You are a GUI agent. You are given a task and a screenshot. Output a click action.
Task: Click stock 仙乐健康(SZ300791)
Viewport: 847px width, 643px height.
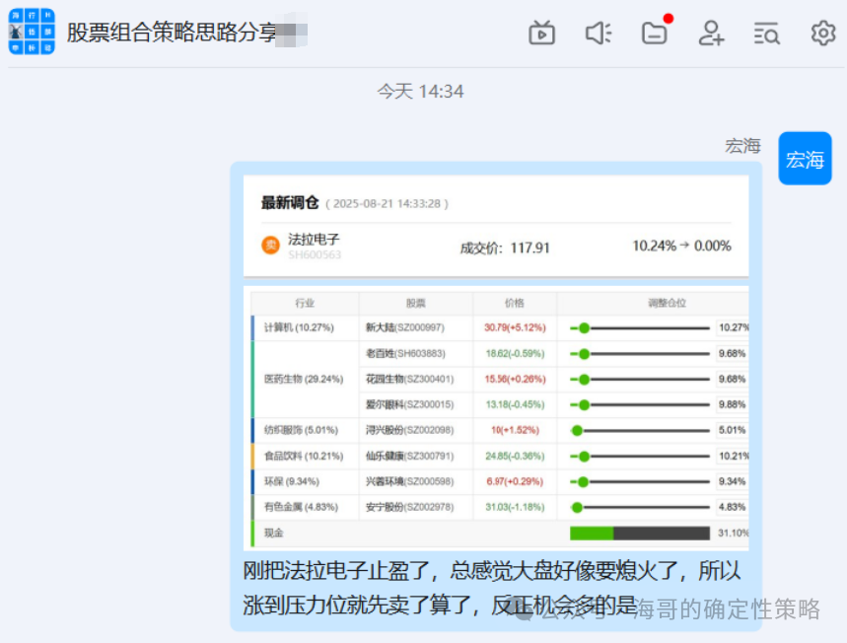[x=409, y=456]
